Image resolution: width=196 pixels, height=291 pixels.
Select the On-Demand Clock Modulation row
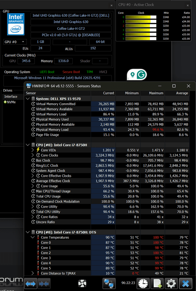(107, 202)
